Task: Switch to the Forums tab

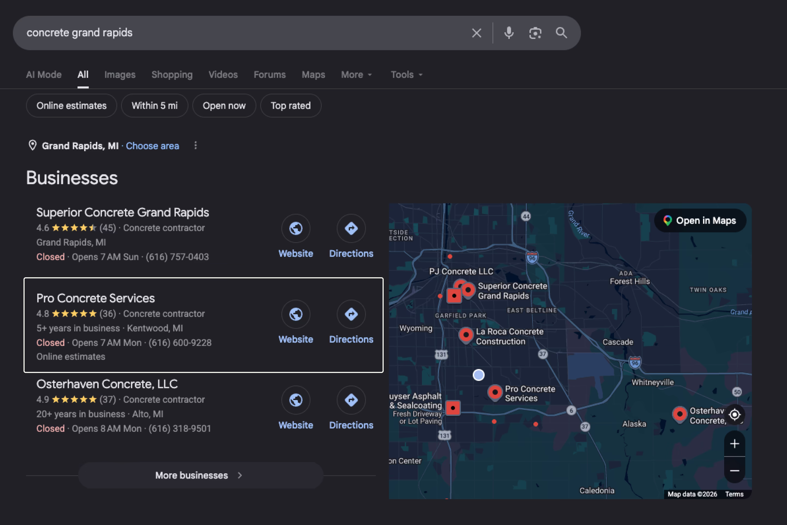Action: pyautogui.click(x=270, y=74)
